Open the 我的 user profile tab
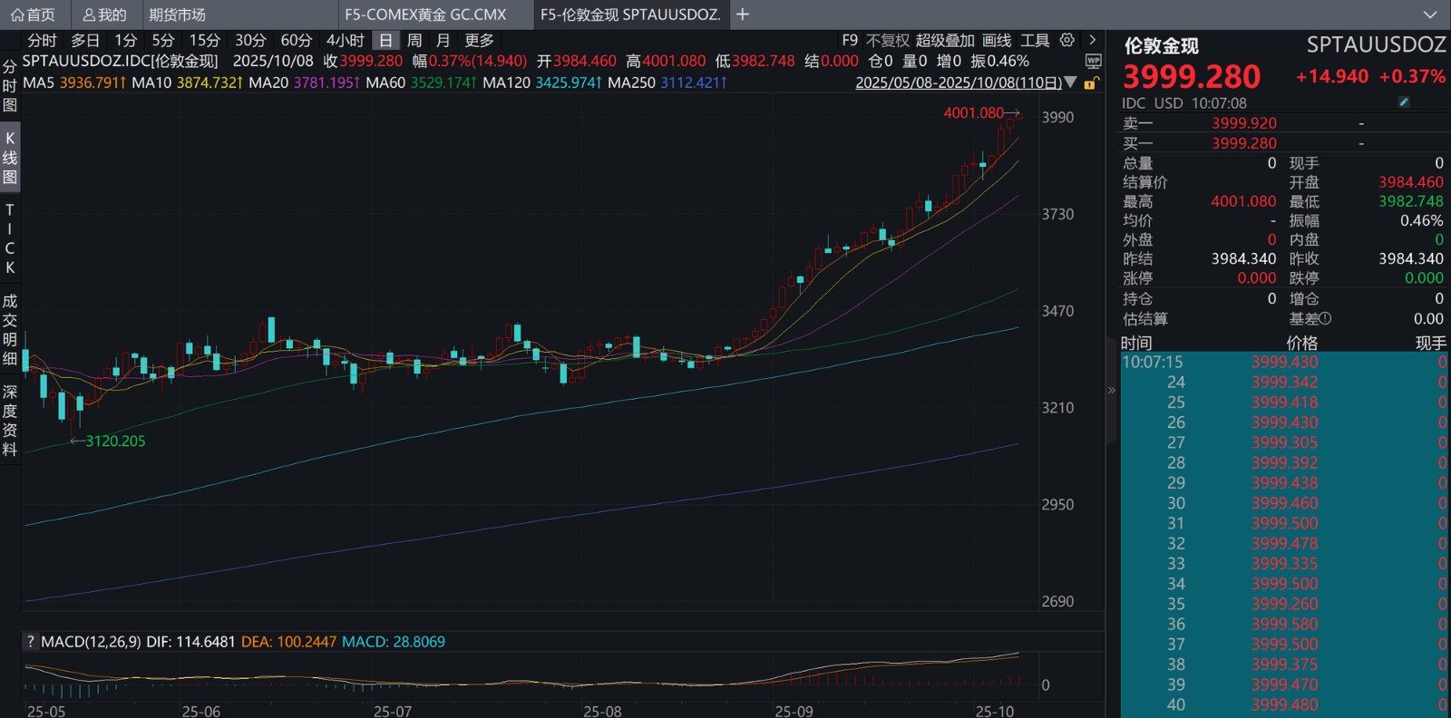1451x718 pixels. (x=104, y=15)
